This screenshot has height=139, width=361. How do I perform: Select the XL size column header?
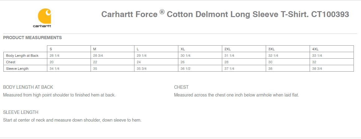(x=200, y=49)
